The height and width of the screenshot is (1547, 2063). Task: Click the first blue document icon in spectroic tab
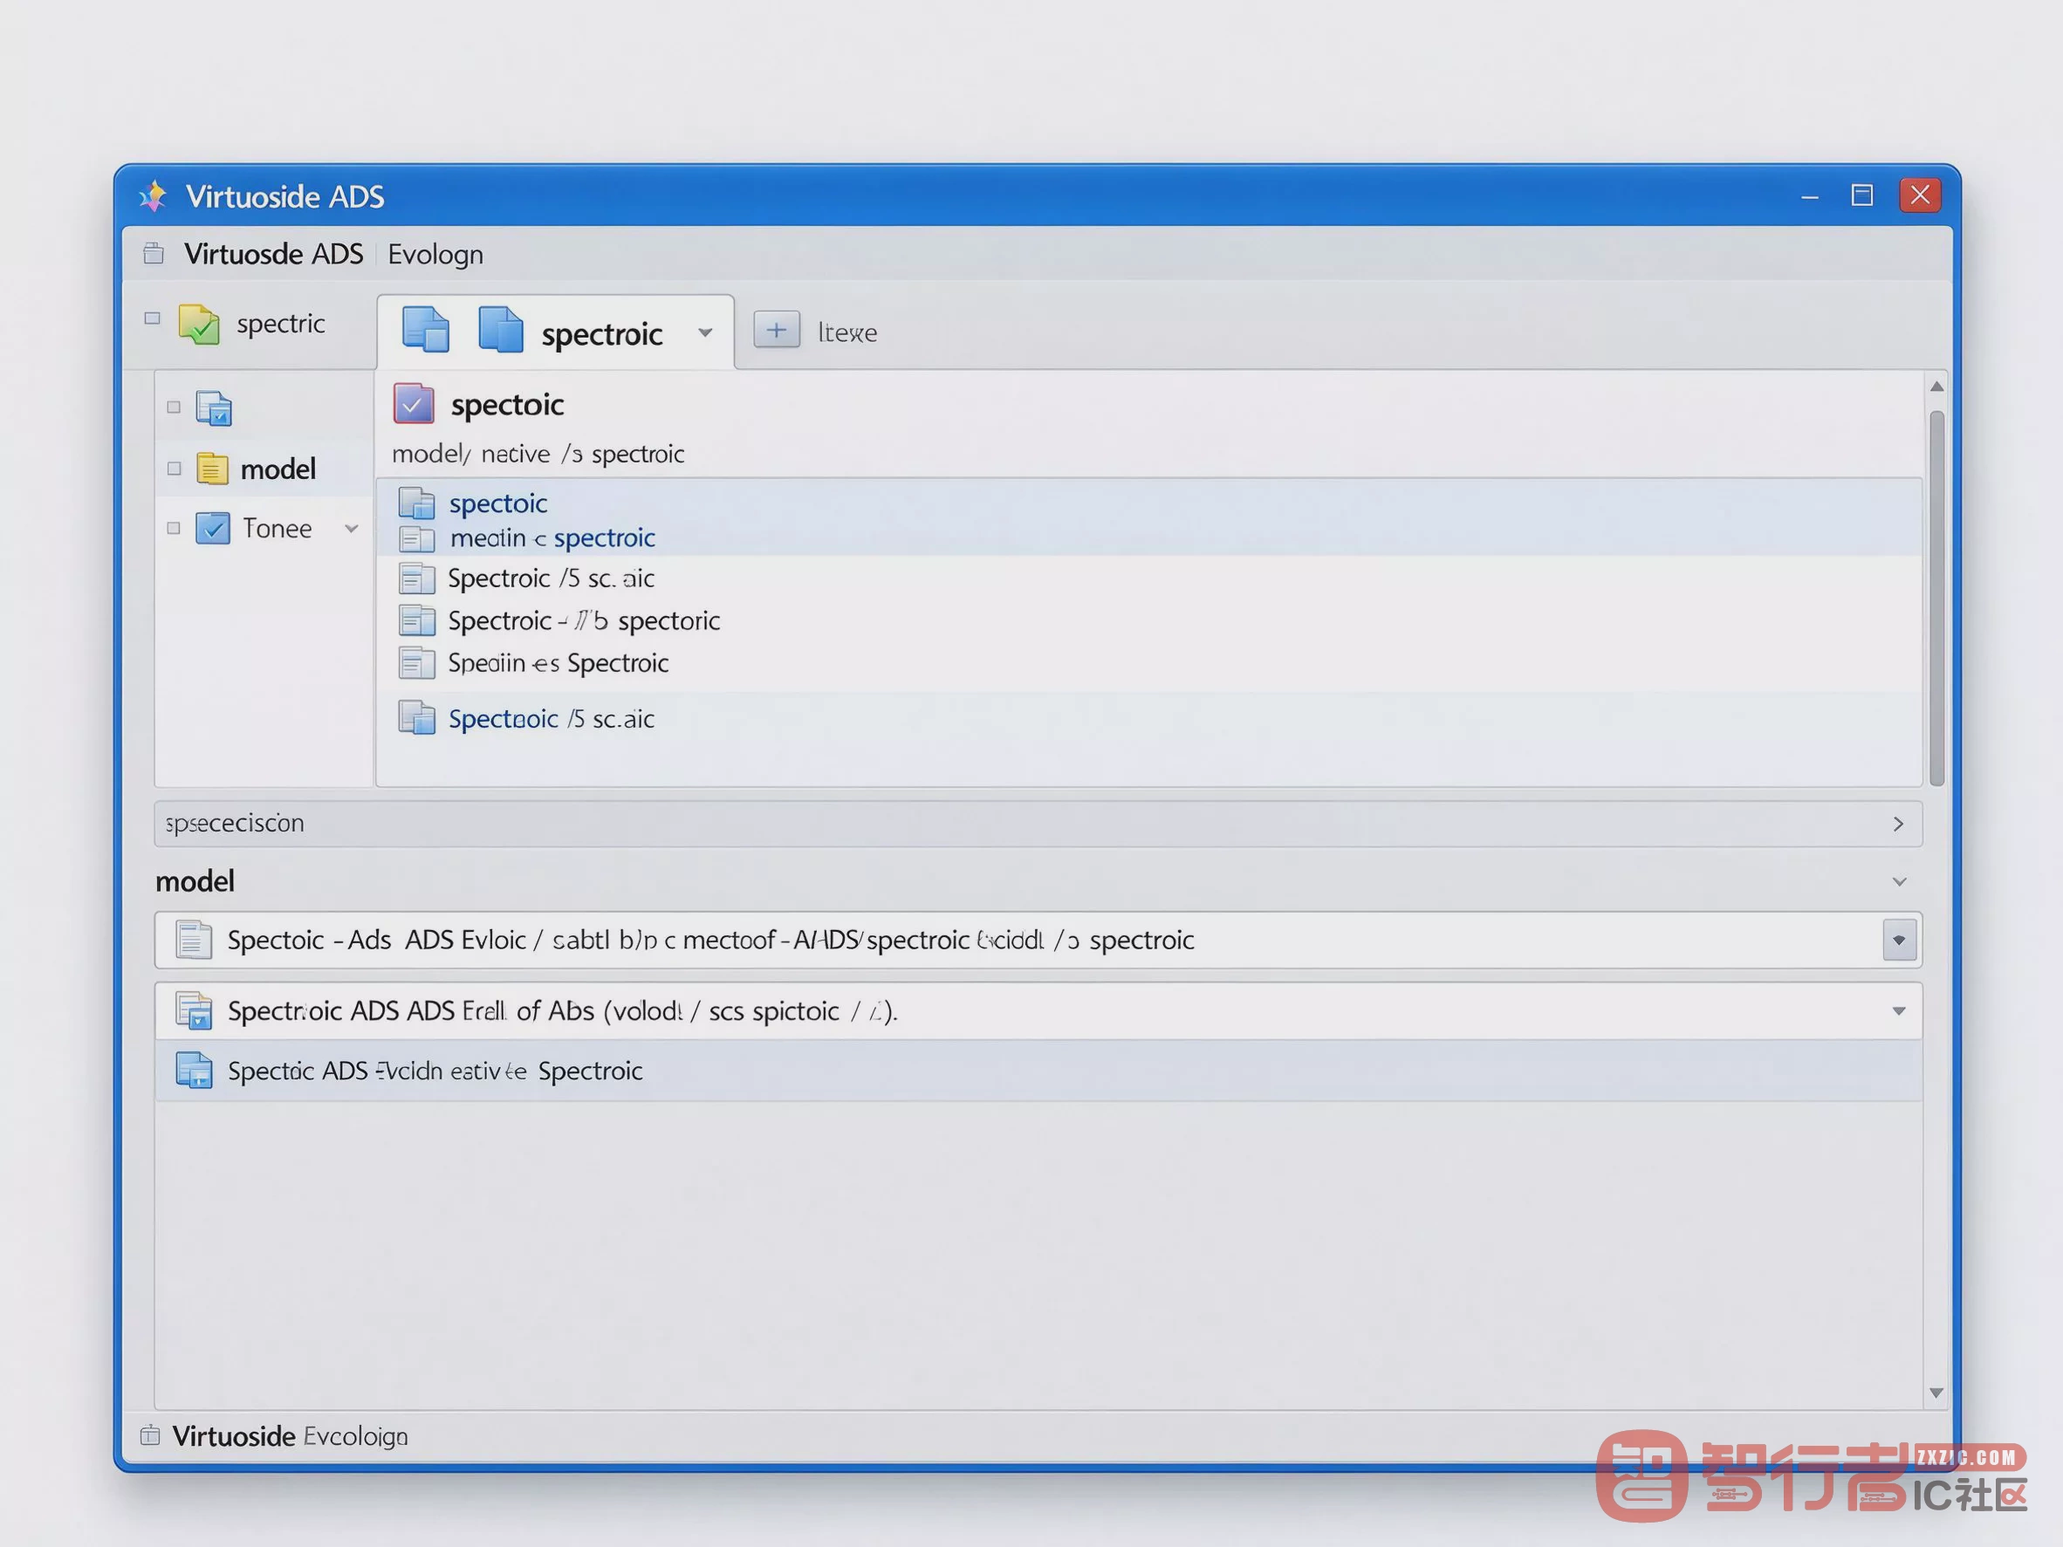click(x=425, y=330)
